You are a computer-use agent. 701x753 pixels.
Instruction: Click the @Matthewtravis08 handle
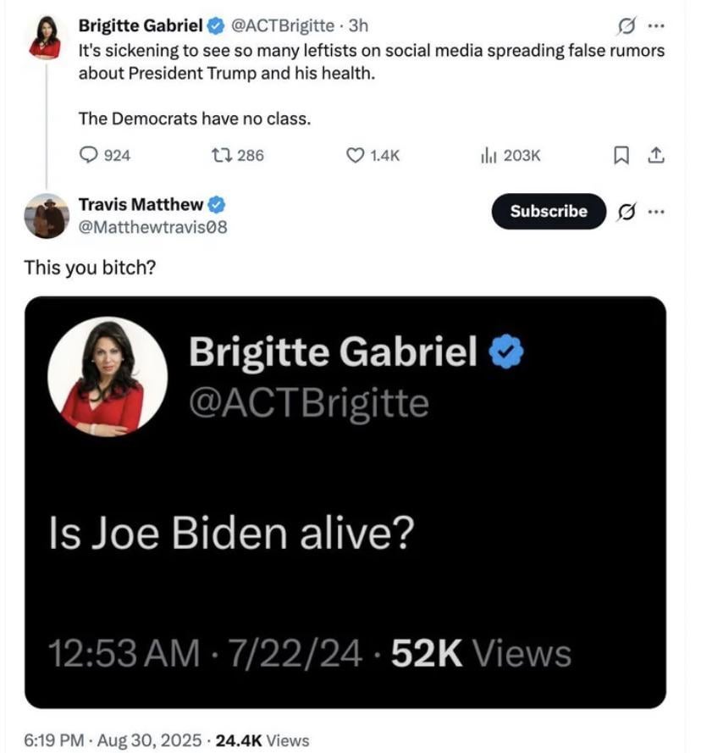(x=152, y=226)
